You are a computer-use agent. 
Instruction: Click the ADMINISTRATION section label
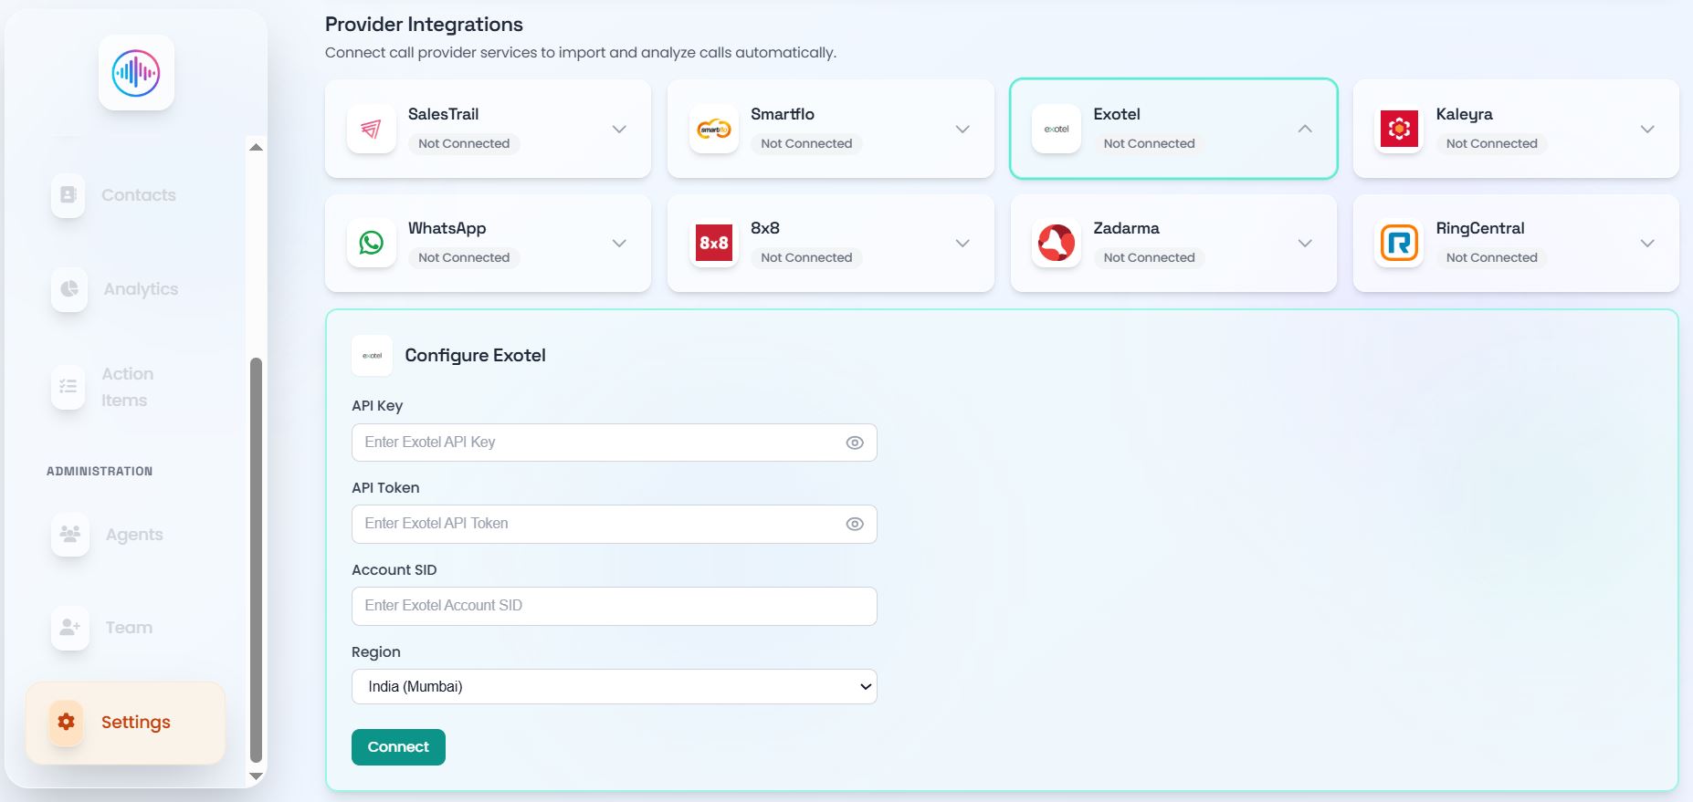100,471
